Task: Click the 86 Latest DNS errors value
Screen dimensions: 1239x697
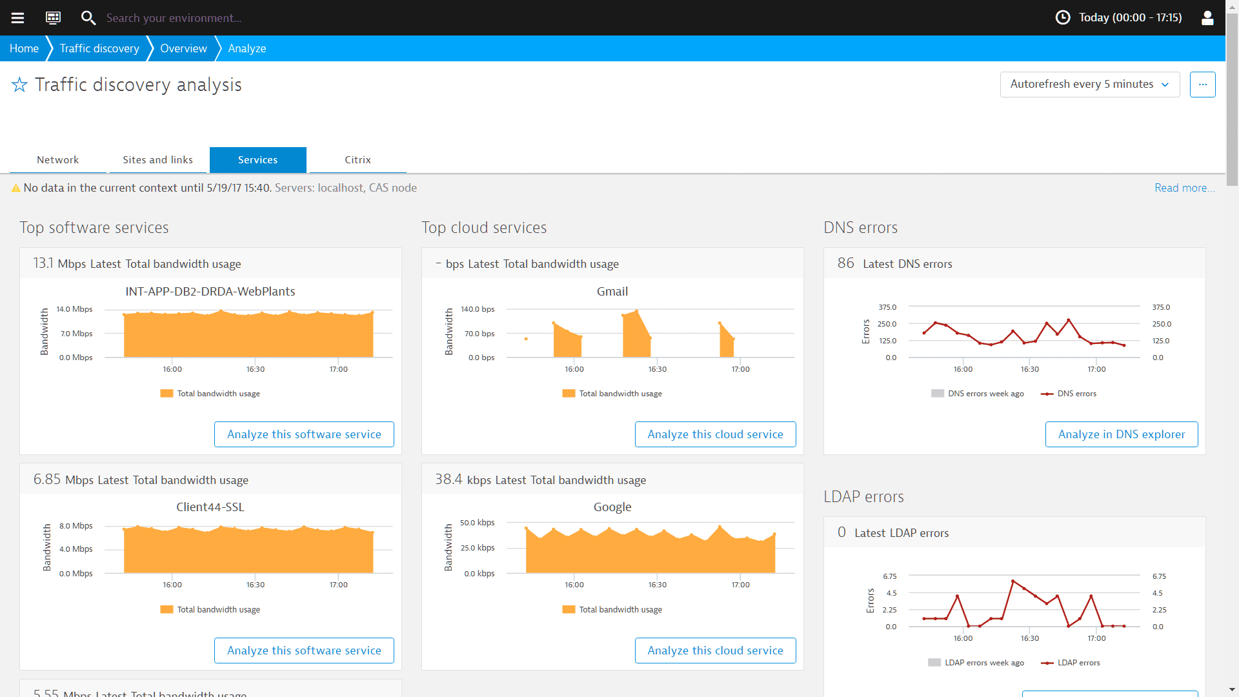Action: click(845, 263)
